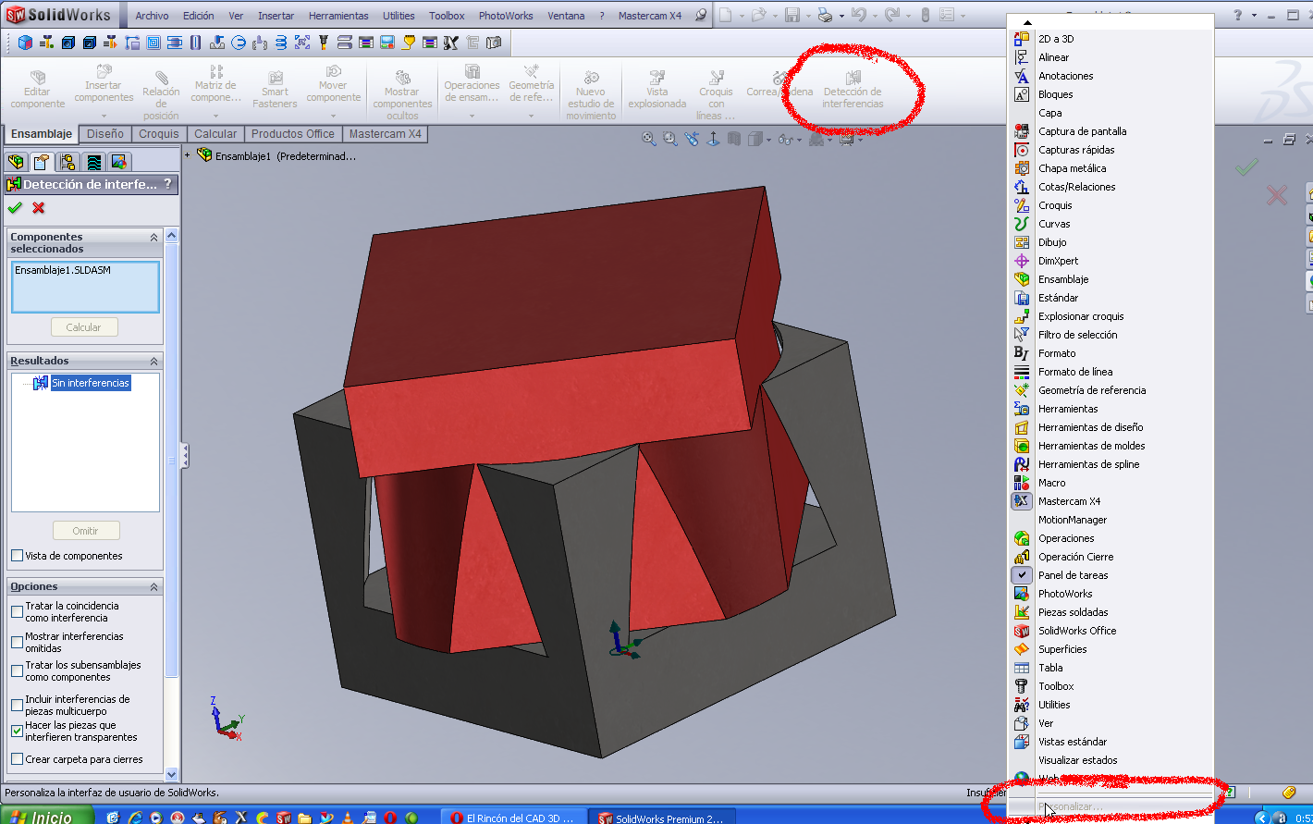Select 'Sin interferencias' result item
Image resolution: width=1313 pixels, height=824 pixels.
(x=91, y=383)
